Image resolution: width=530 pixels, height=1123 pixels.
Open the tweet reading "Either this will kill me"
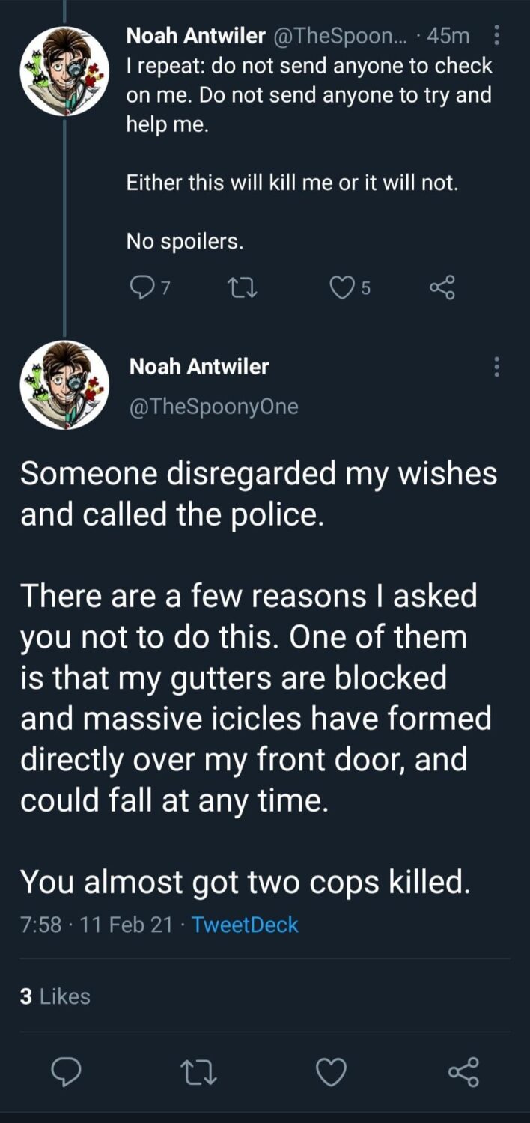(x=292, y=183)
